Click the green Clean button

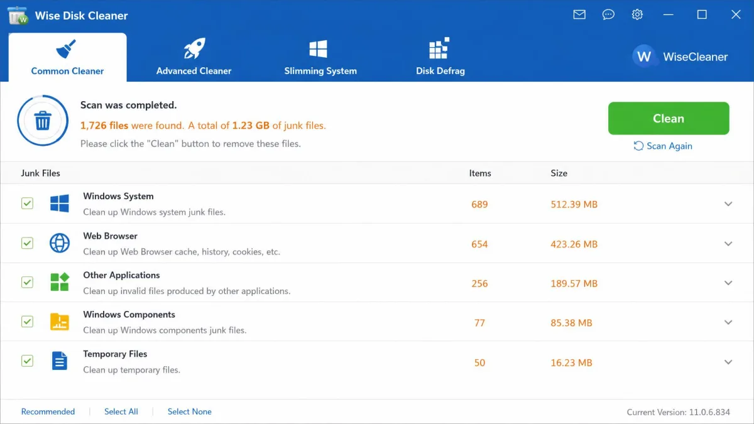coord(669,118)
